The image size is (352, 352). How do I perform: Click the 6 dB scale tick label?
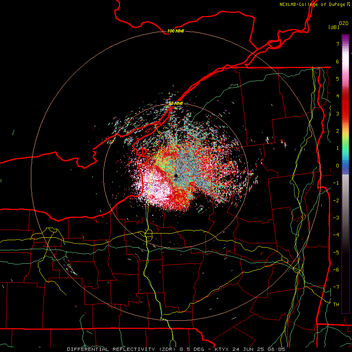tap(338, 61)
